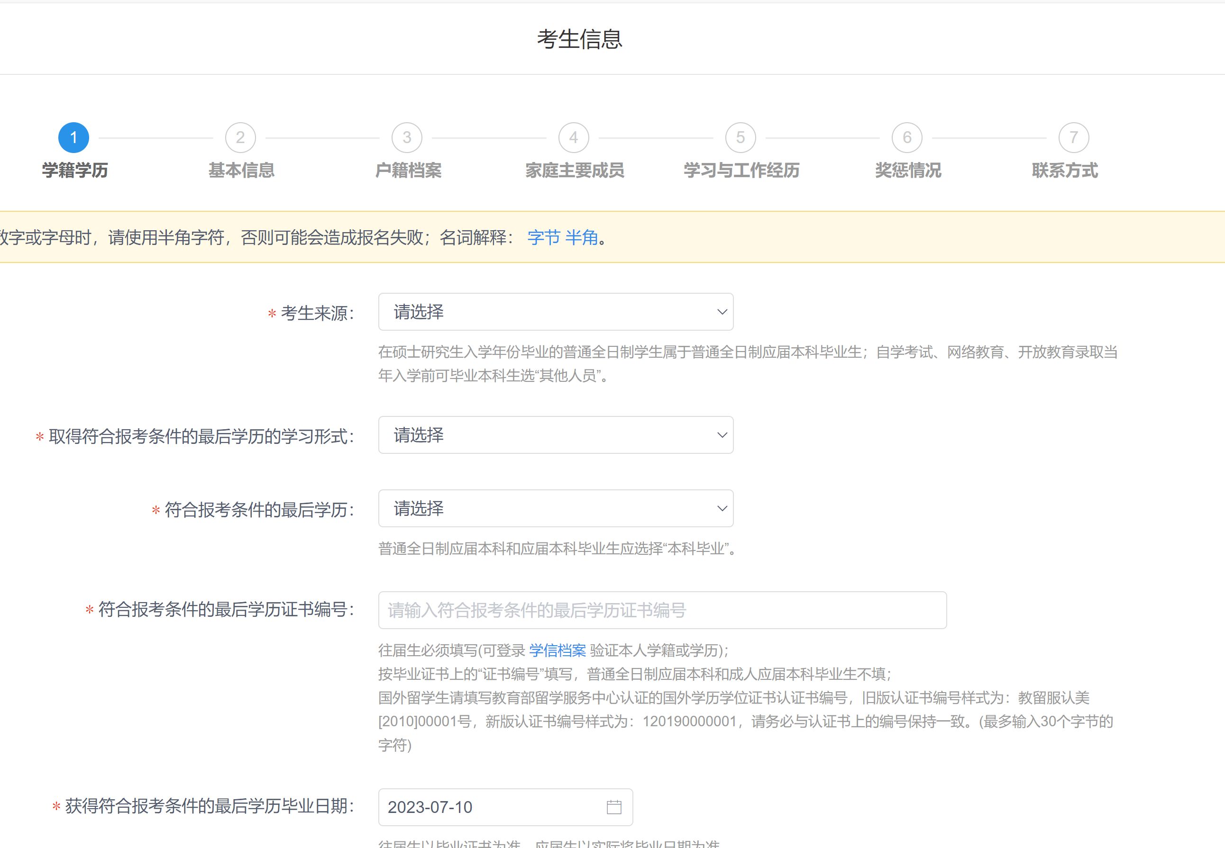
Task: Open the 考生来源 dropdown
Action: (555, 312)
